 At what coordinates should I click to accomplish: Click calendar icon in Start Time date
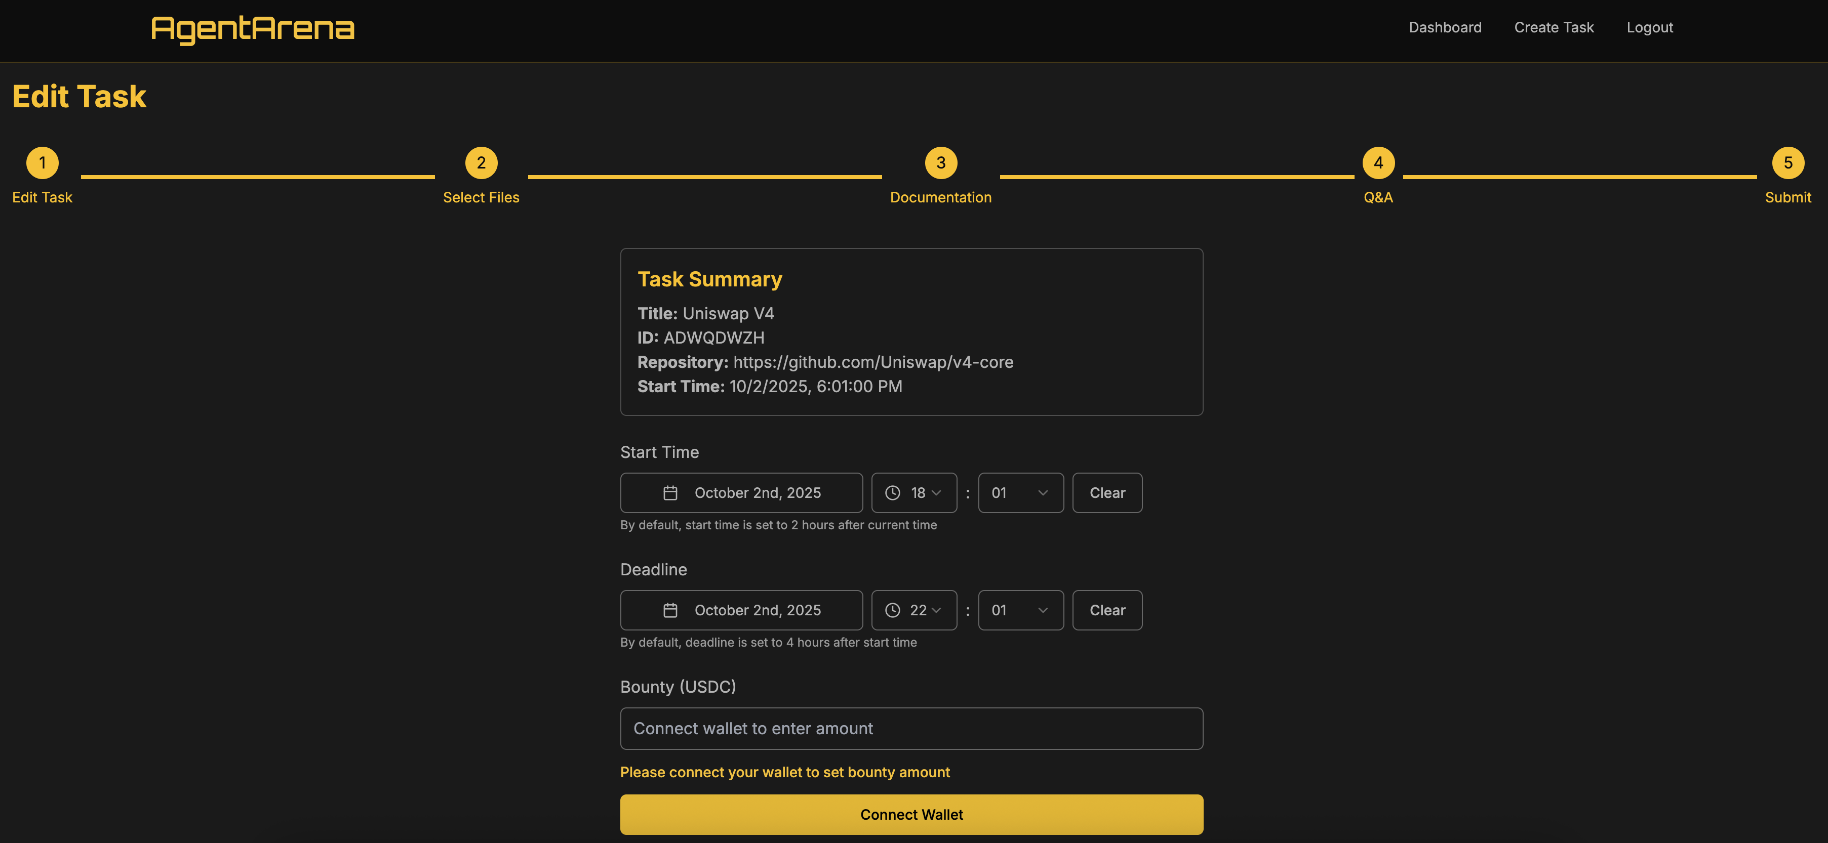670,493
